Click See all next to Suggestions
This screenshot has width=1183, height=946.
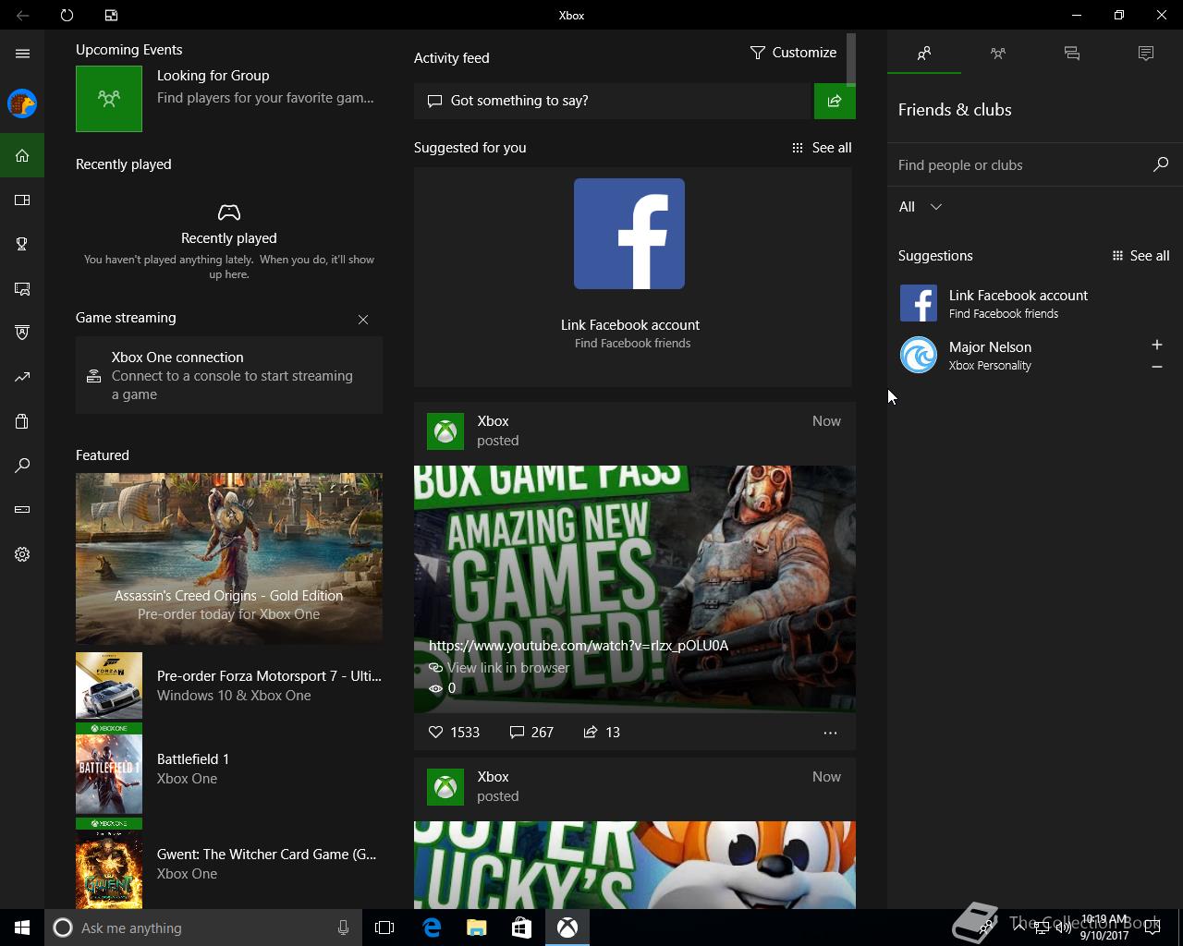tap(1140, 256)
